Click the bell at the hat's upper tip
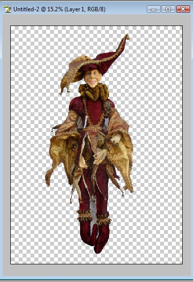Screen dimensions: 193x282 tap(128, 37)
